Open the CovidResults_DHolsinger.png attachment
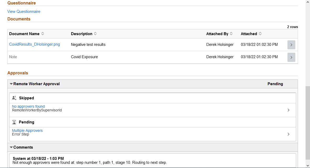The image size is (310, 168). tap(34, 44)
